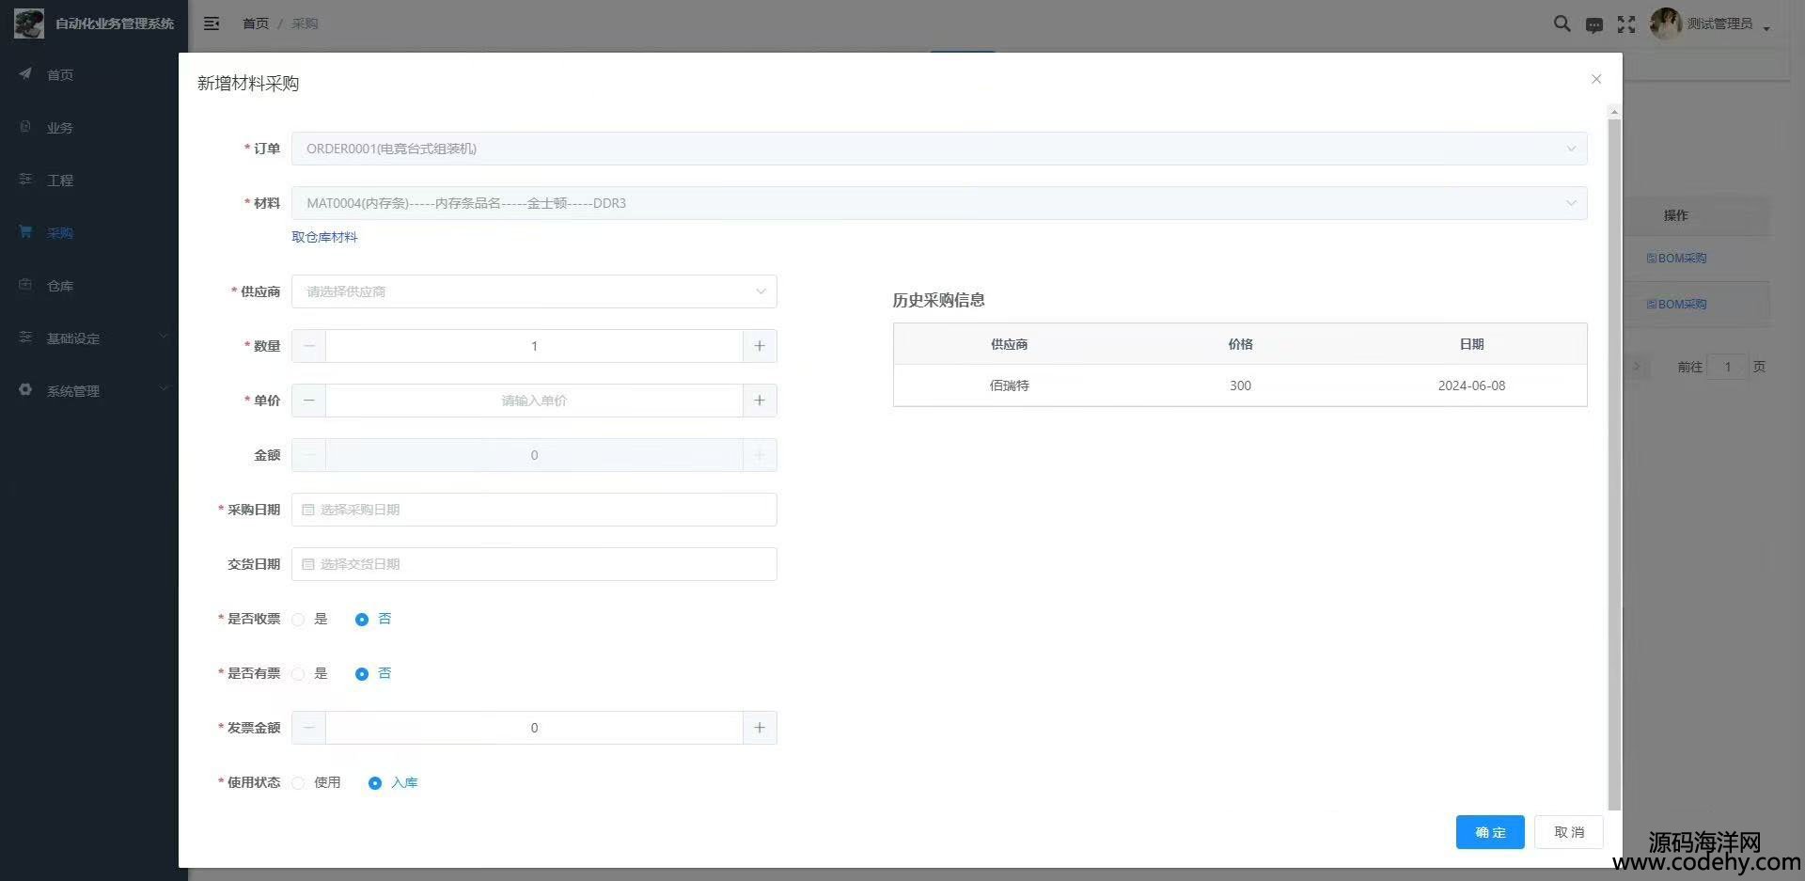1805x881 pixels.
Task: Increase 单价 with the plus button
Action: [760, 401]
